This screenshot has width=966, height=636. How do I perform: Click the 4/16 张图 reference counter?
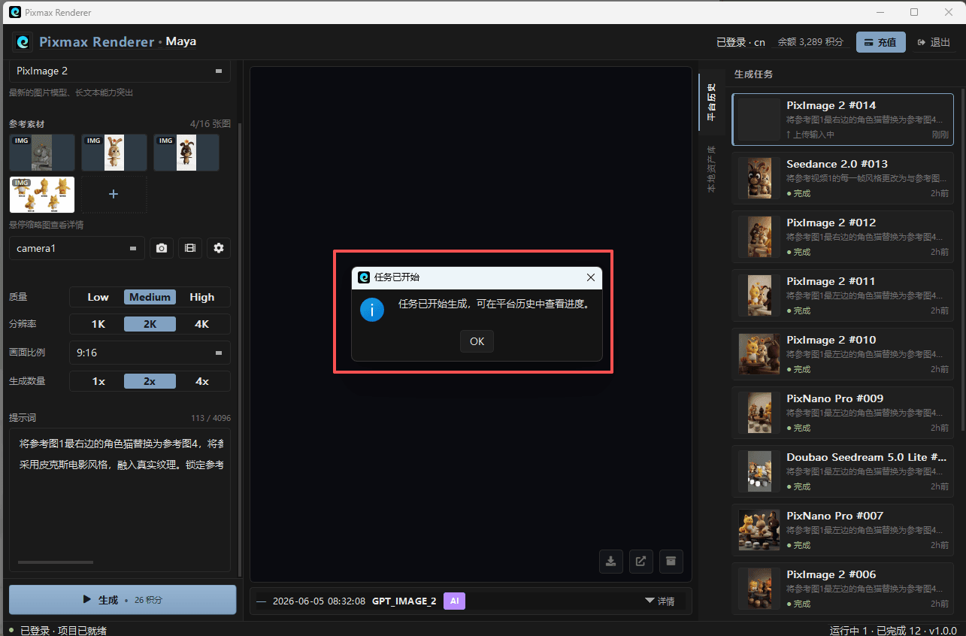[x=210, y=124]
